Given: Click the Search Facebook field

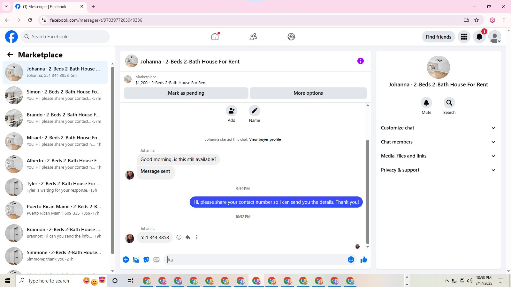Looking at the screenshot, I should pyautogui.click(x=65, y=37).
